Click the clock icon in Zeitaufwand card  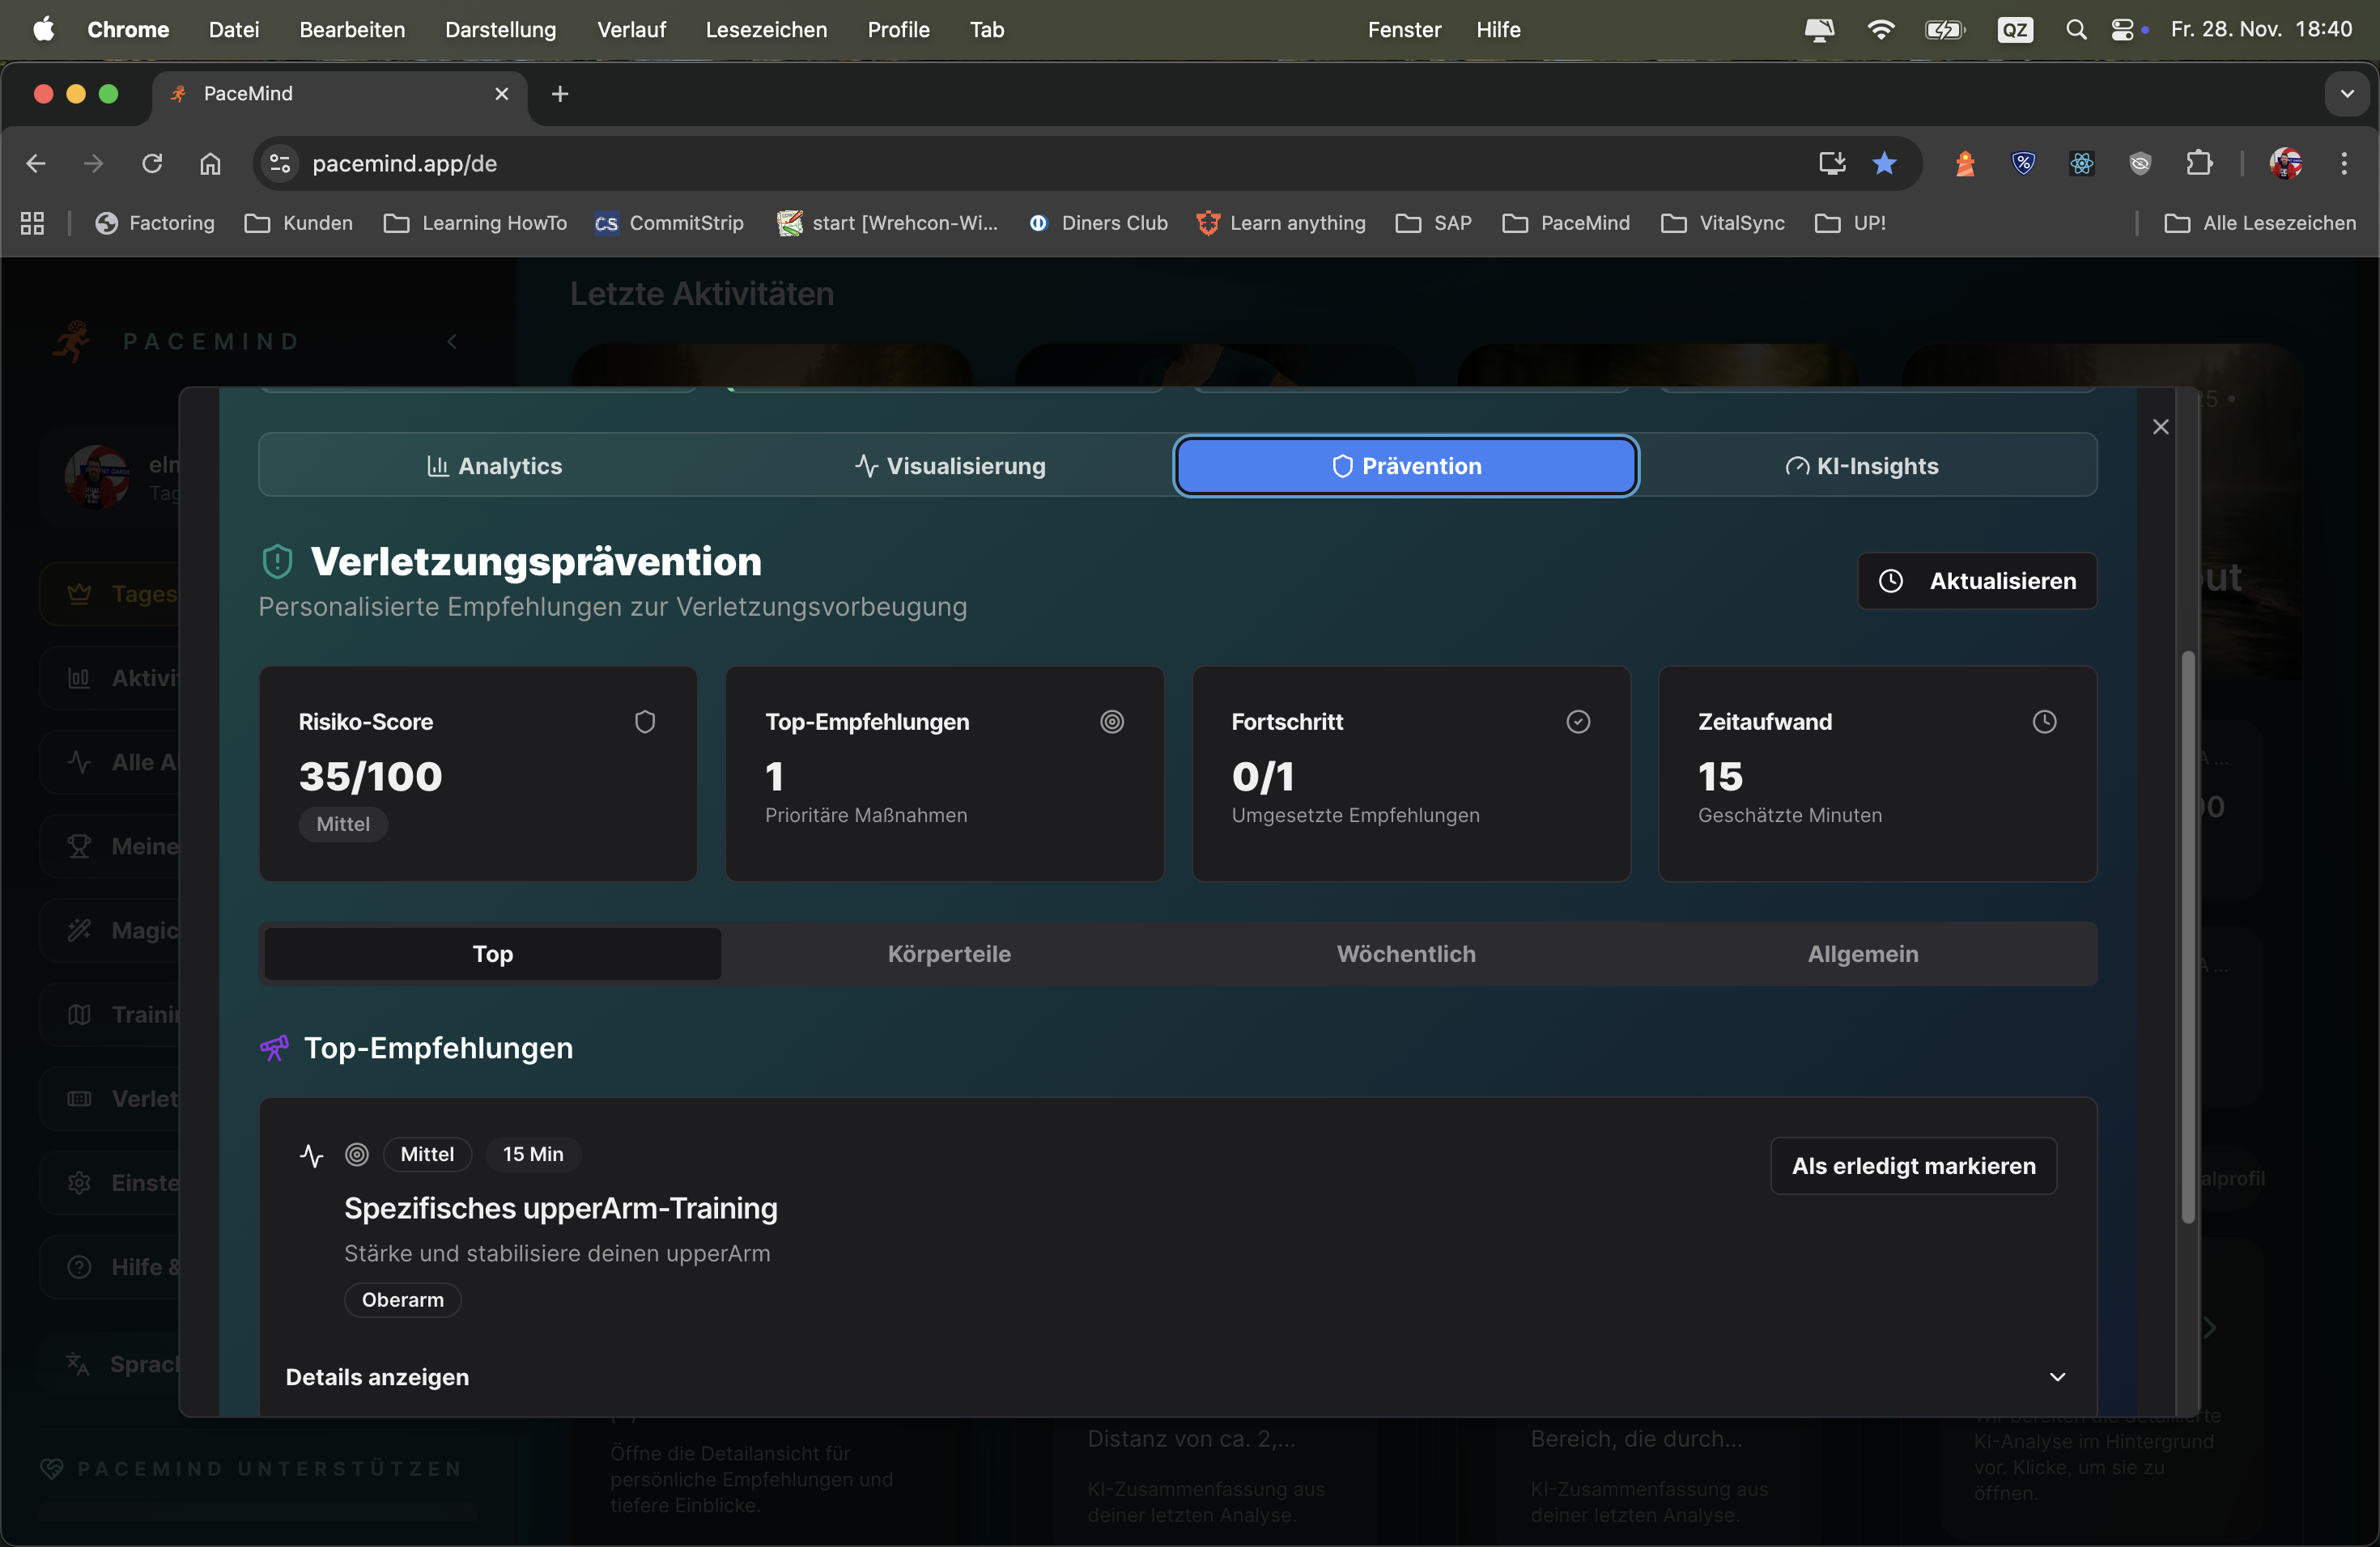point(2044,722)
